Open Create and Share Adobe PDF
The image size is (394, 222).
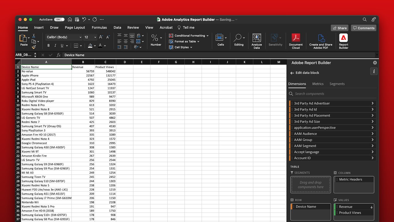[x=321, y=41]
